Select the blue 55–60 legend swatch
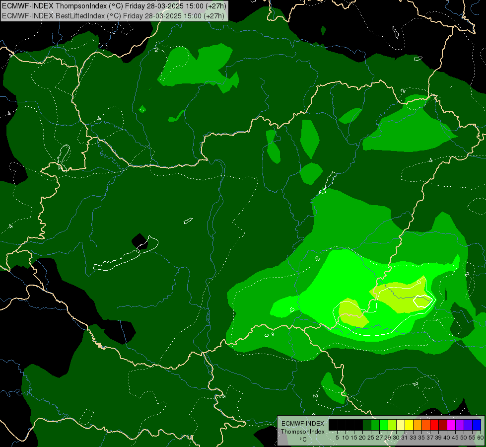This screenshot has width=486, height=447. 477,425
